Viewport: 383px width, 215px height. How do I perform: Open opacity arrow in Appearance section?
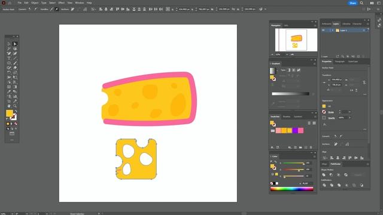[349, 118]
